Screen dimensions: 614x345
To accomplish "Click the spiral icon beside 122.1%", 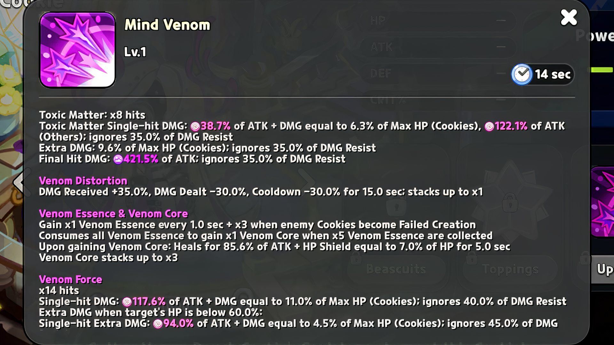I will point(489,126).
